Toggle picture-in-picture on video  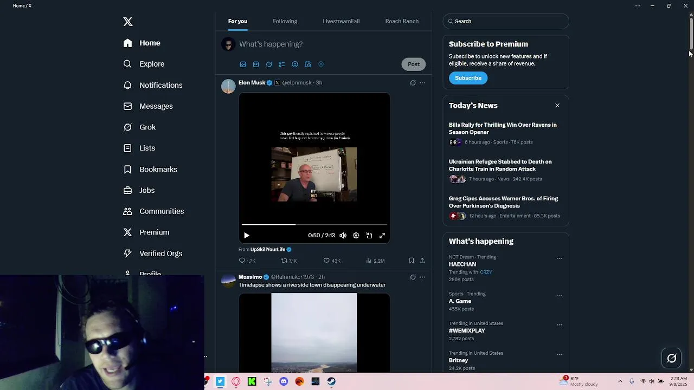tap(369, 236)
